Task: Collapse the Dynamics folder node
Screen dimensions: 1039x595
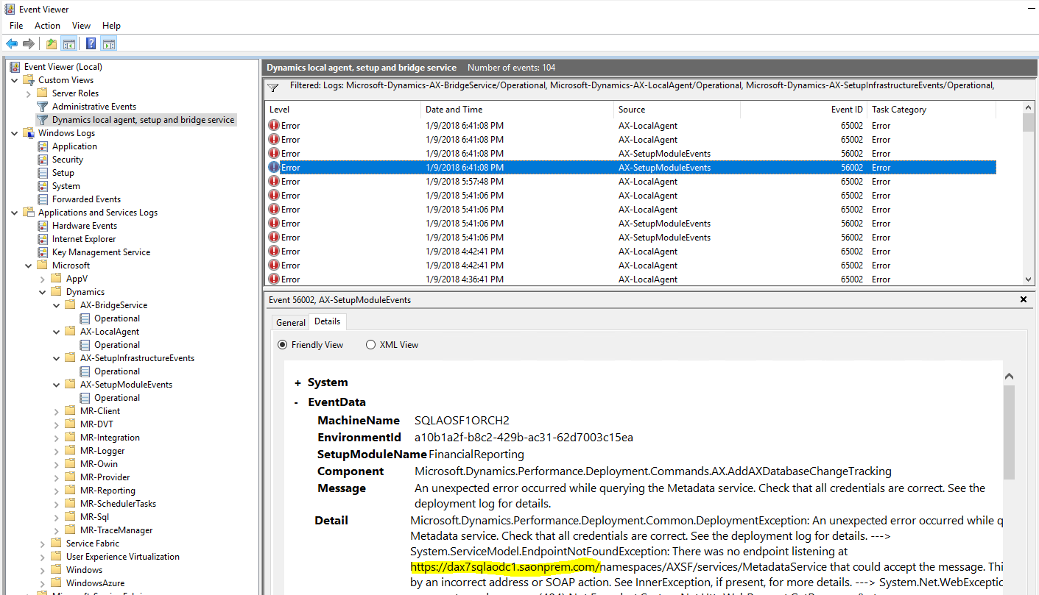Action: pos(43,292)
